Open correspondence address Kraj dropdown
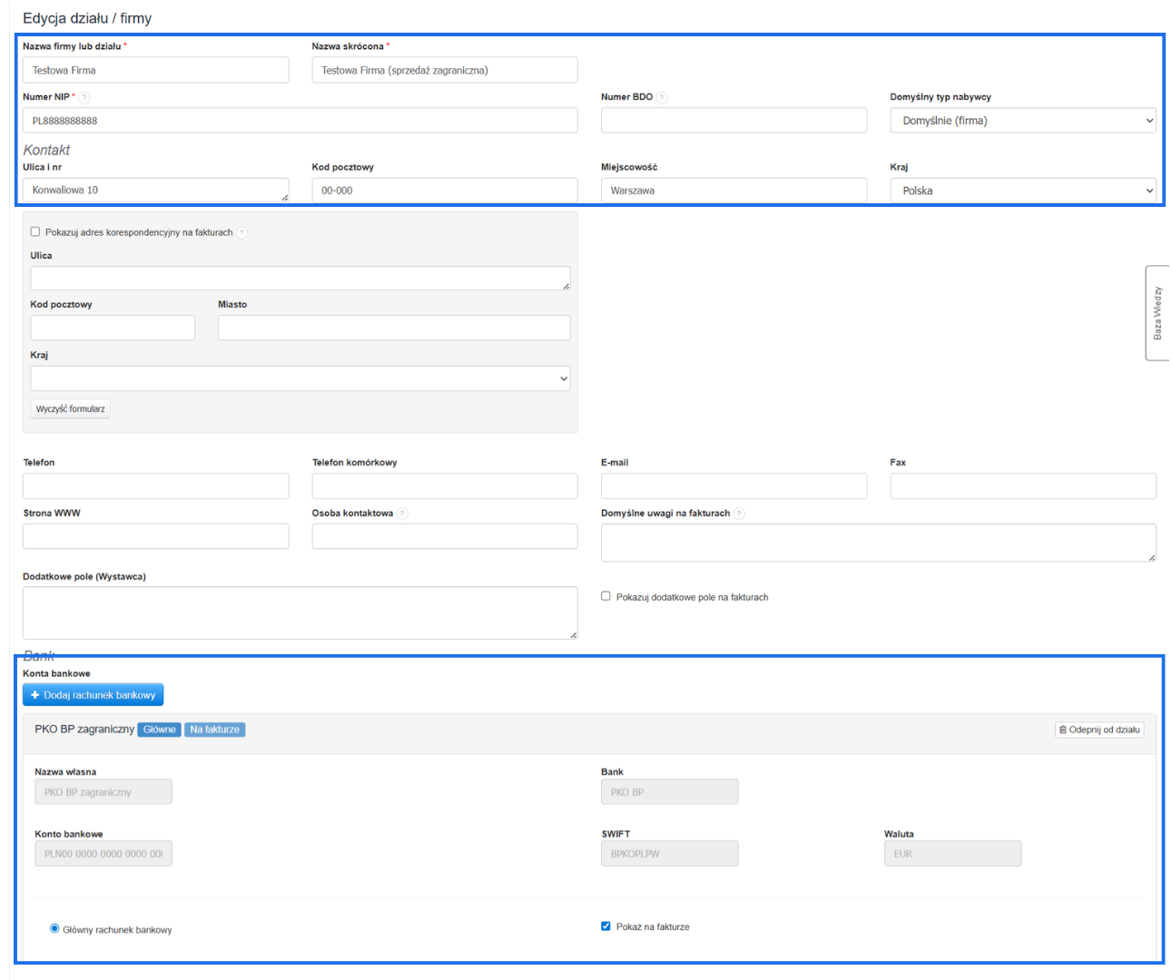 300,378
